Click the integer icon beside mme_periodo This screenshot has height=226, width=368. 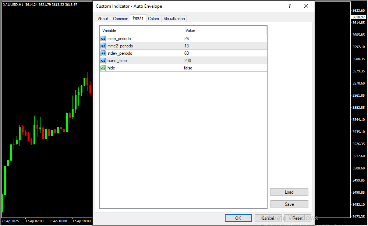point(103,39)
